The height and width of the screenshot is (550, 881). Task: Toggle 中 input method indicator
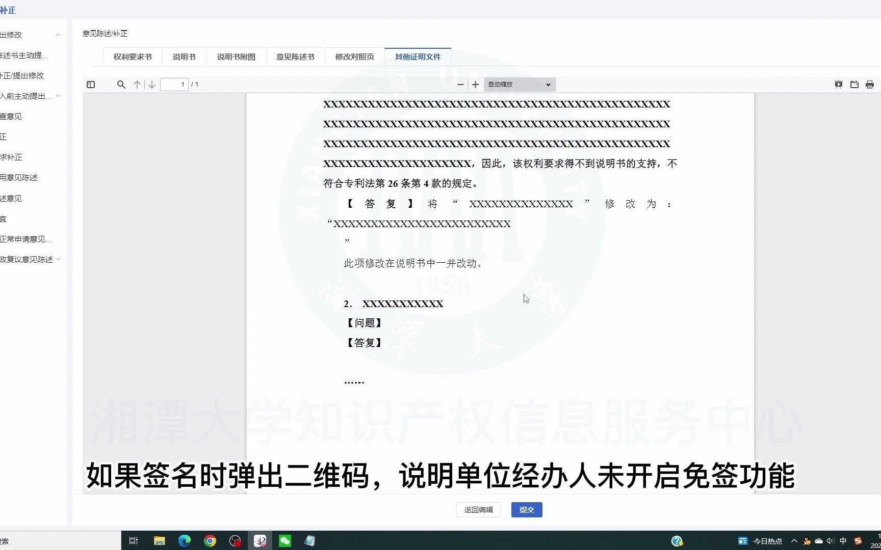coord(843,541)
